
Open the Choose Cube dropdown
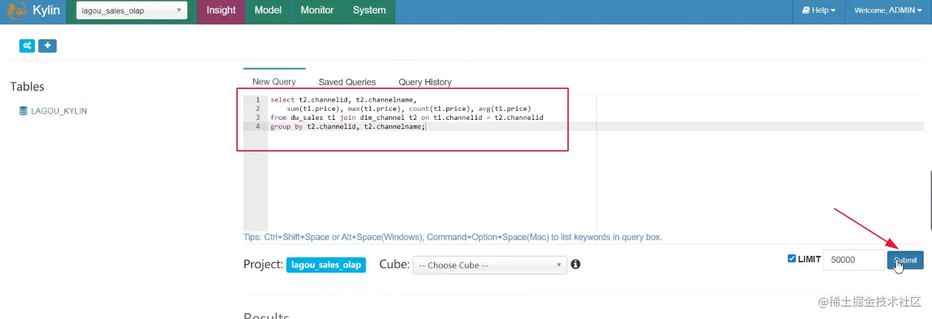490,265
